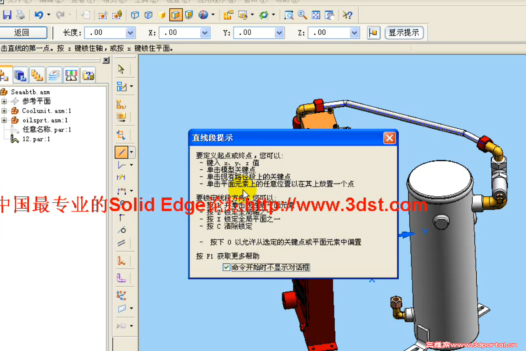Open the Z value dropdown arrow
This screenshot has width=526, height=351.
click(354, 32)
